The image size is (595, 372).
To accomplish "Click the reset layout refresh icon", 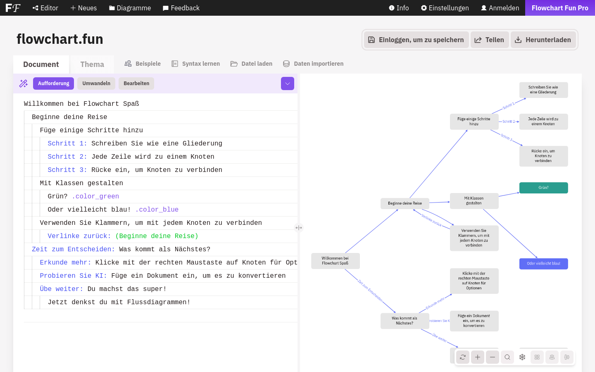I will coord(463,357).
